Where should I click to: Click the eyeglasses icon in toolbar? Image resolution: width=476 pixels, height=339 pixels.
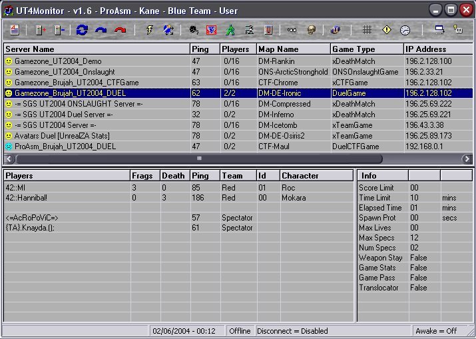tap(292, 30)
